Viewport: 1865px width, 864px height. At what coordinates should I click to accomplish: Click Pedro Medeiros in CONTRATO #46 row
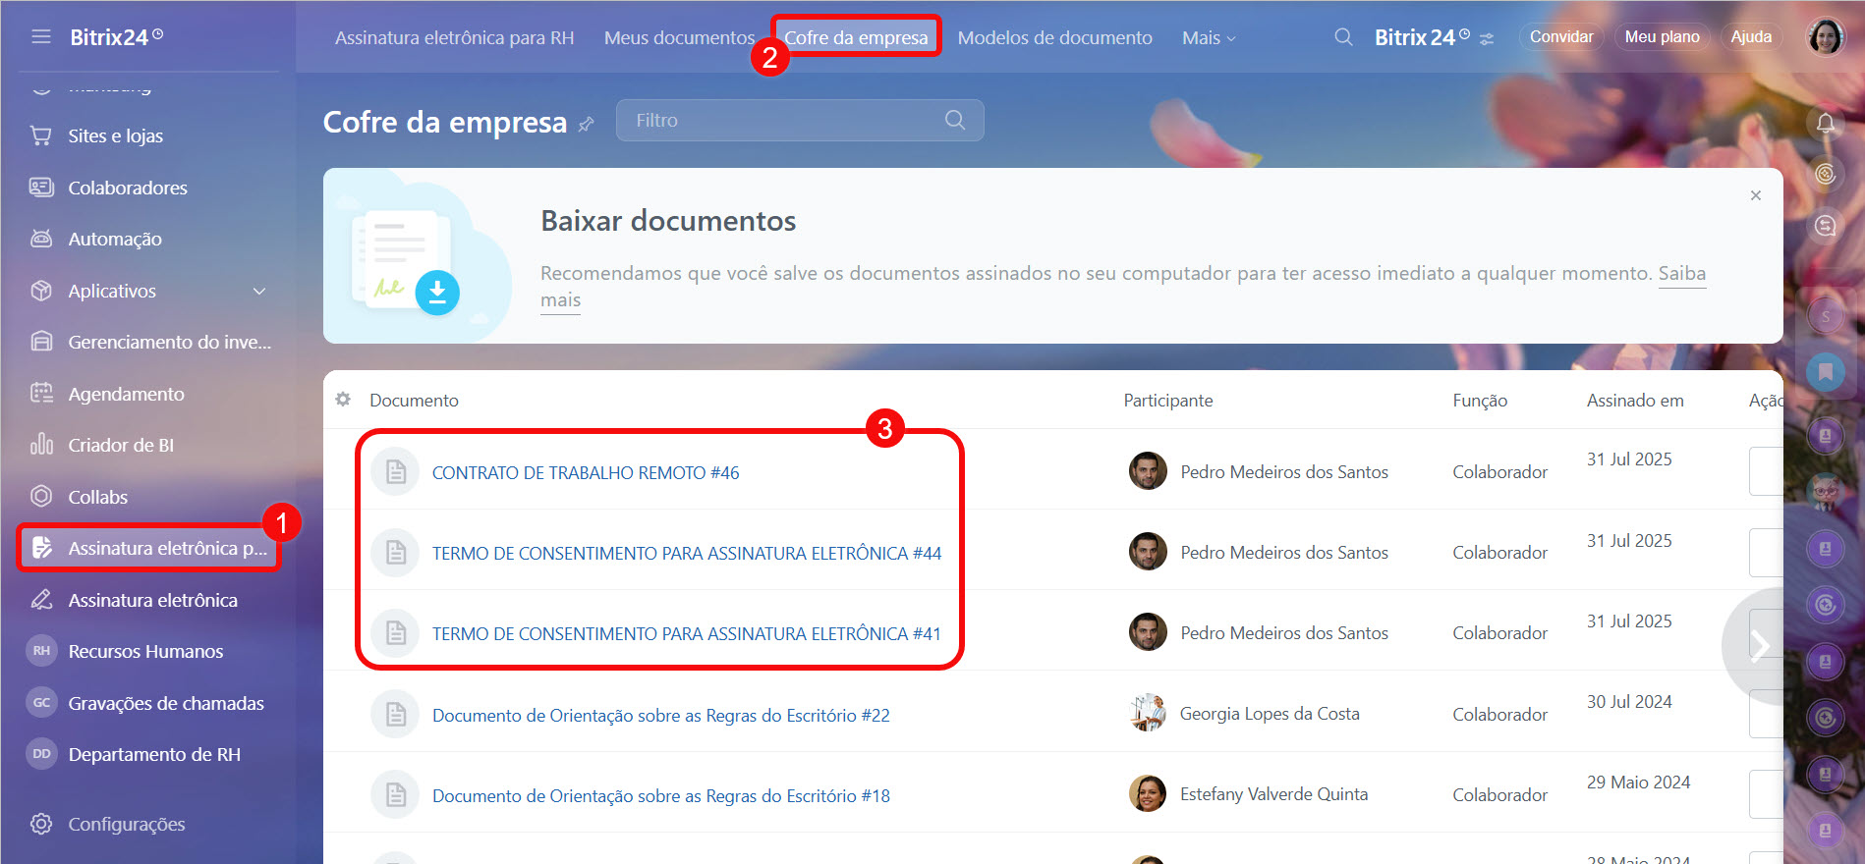pos(1284,471)
